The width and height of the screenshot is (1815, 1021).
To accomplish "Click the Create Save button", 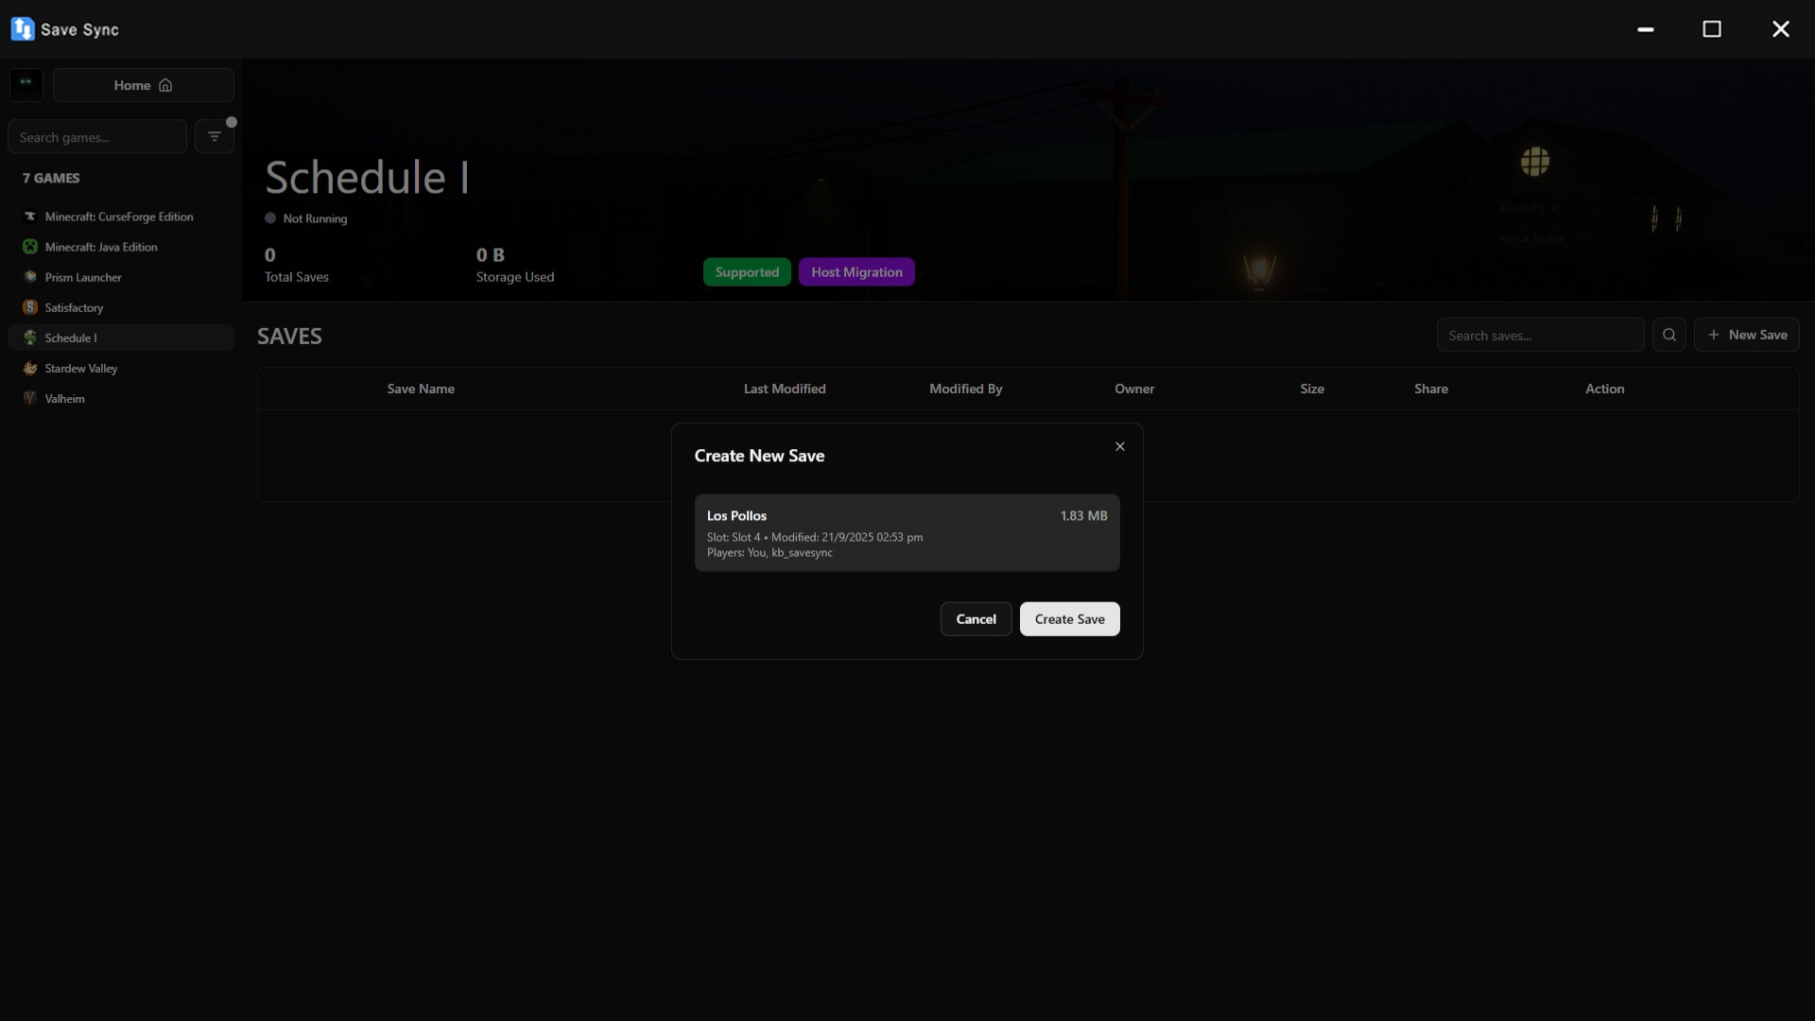I will pyautogui.click(x=1069, y=619).
